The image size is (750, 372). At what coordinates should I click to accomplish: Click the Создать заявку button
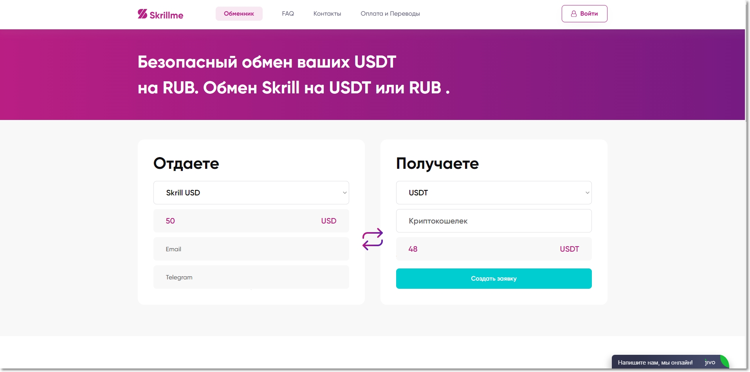pos(494,279)
